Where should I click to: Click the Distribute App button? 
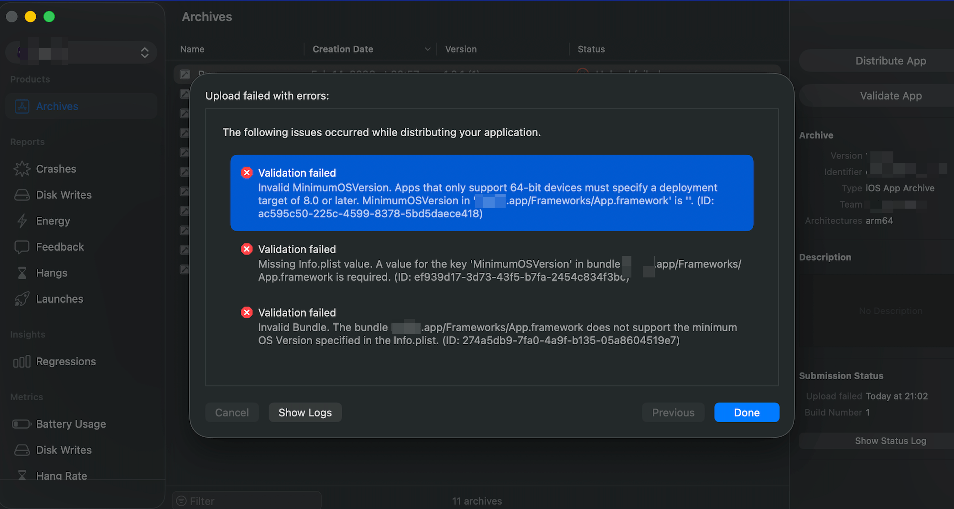pyautogui.click(x=890, y=61)
